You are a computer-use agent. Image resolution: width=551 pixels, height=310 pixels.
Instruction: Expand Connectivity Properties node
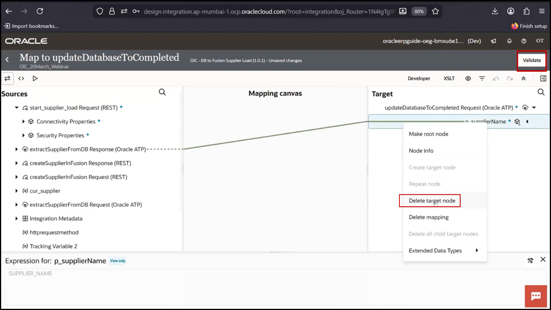24,121
